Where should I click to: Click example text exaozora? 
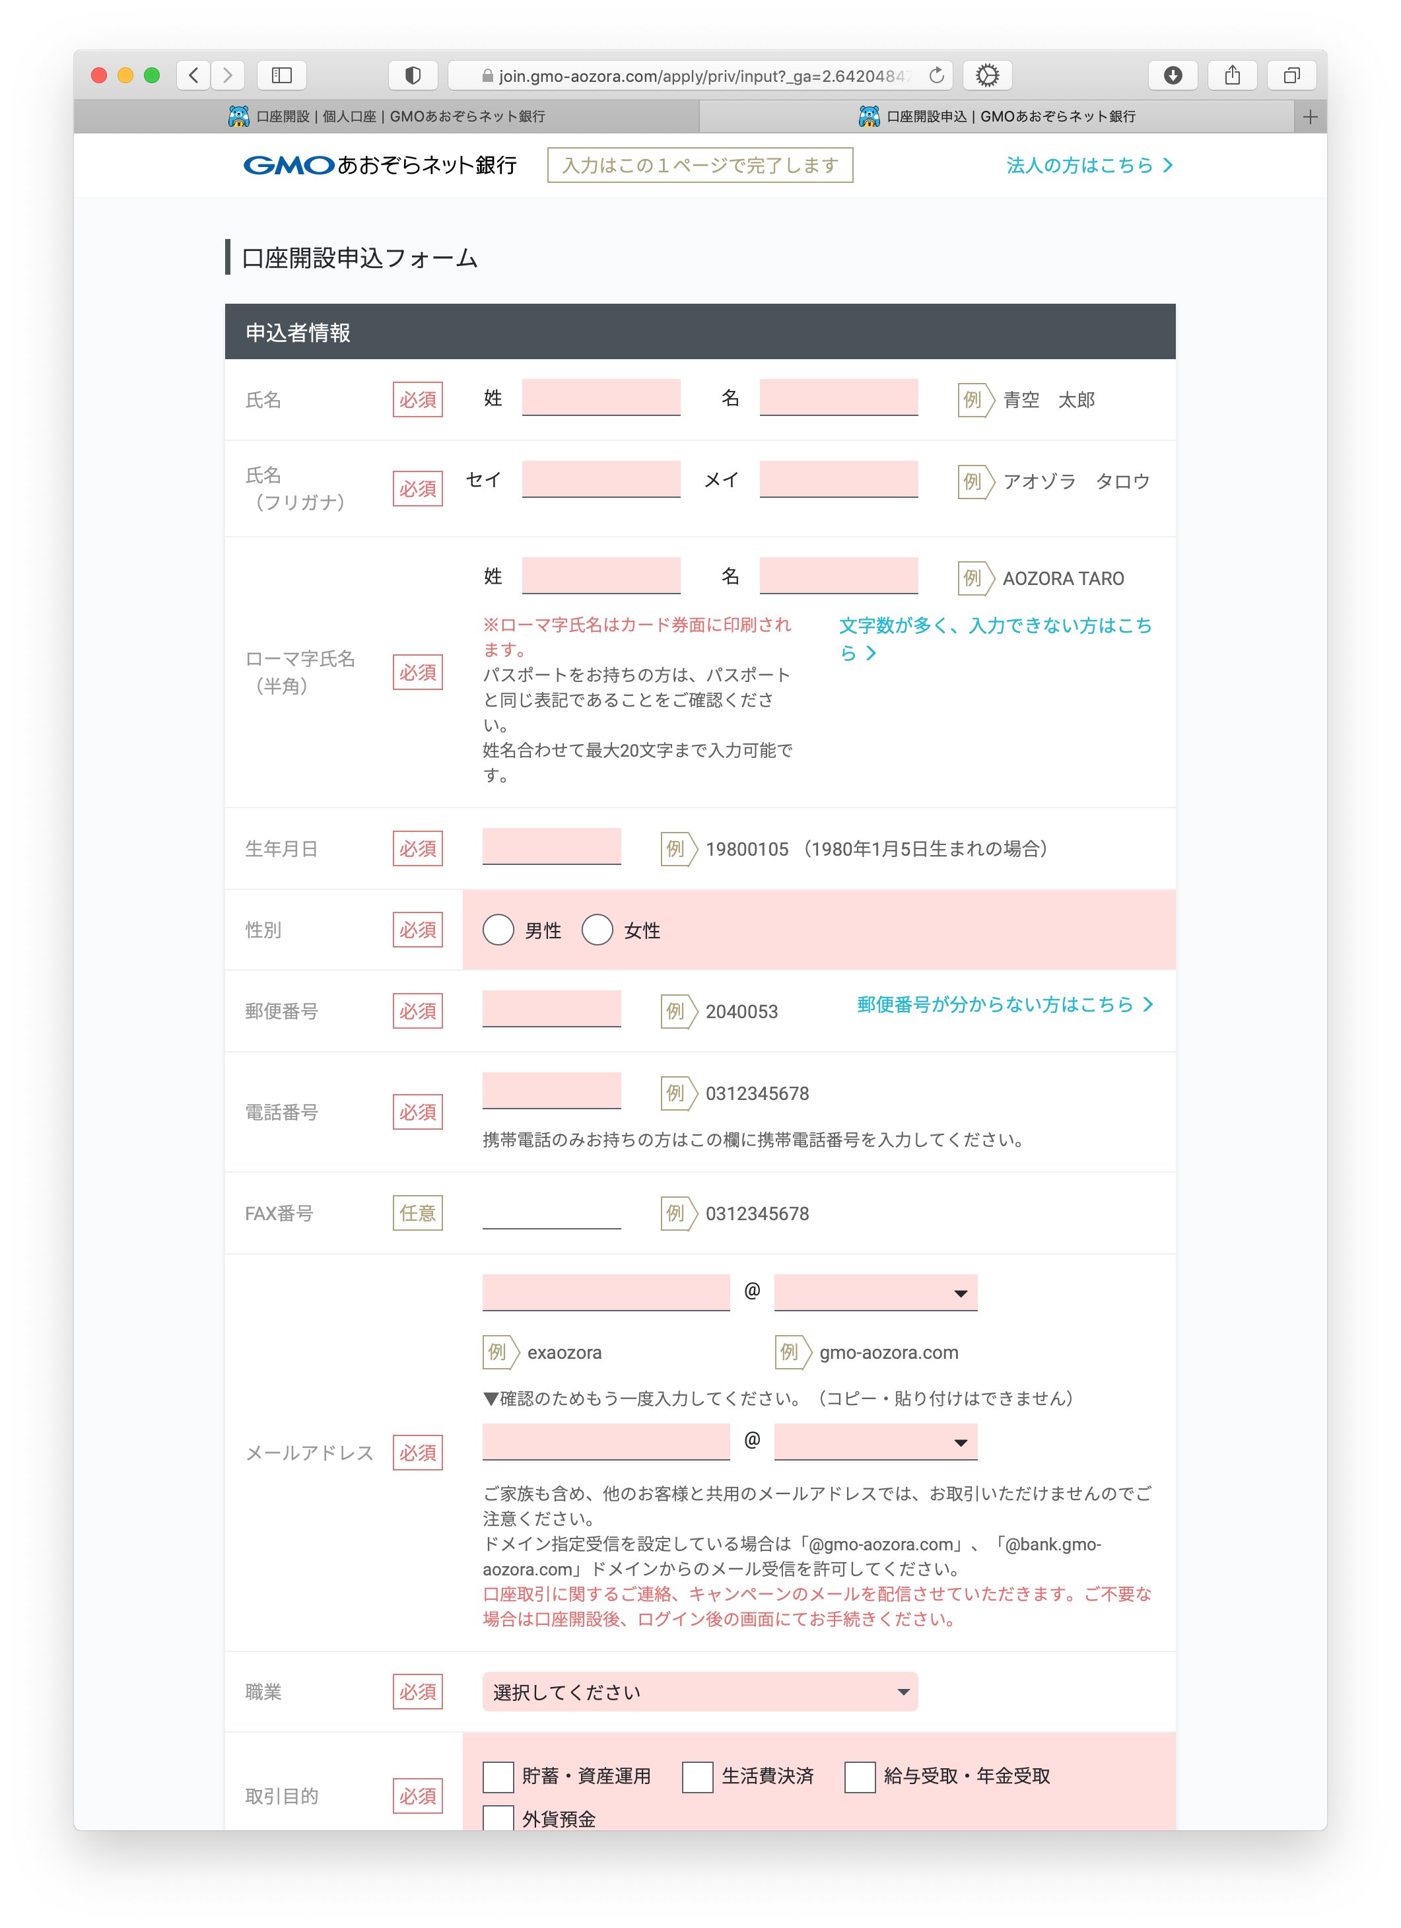pyautogui.click(x=564, y=1352)
